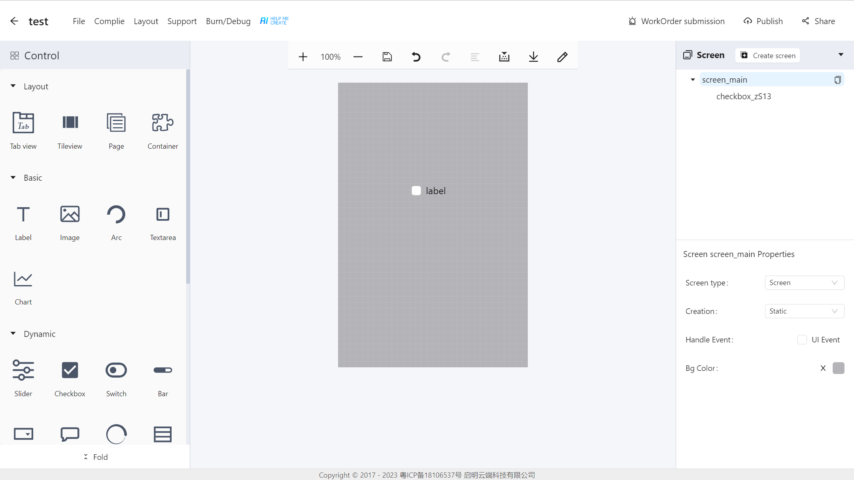Zoom out with the minus icon
The height and width of the screenshot is (480, 854).
358,57
